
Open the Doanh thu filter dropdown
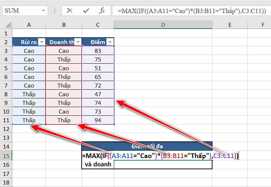[x=78, y=42]
